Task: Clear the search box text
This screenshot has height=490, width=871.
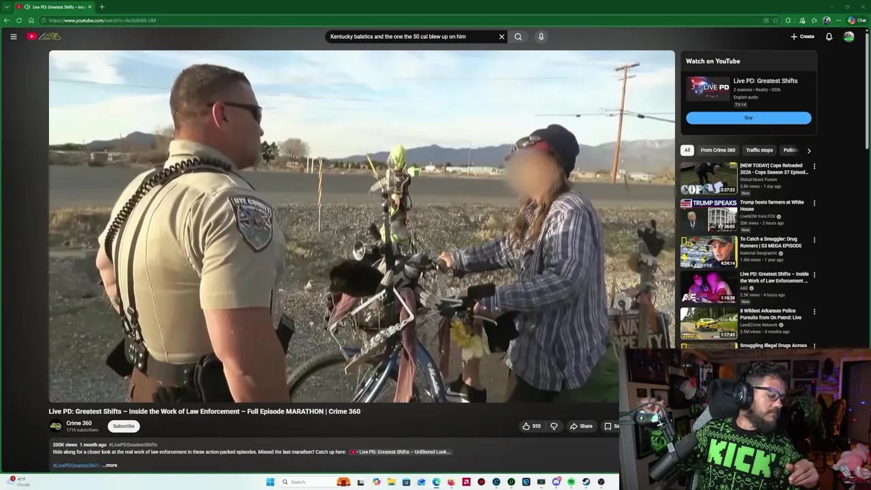Action: 502,37
